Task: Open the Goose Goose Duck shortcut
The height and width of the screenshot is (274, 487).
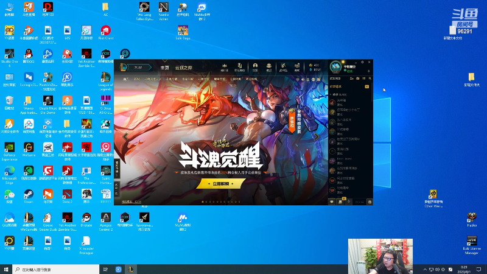Action: pyautogui.click(x=48, y=222)
